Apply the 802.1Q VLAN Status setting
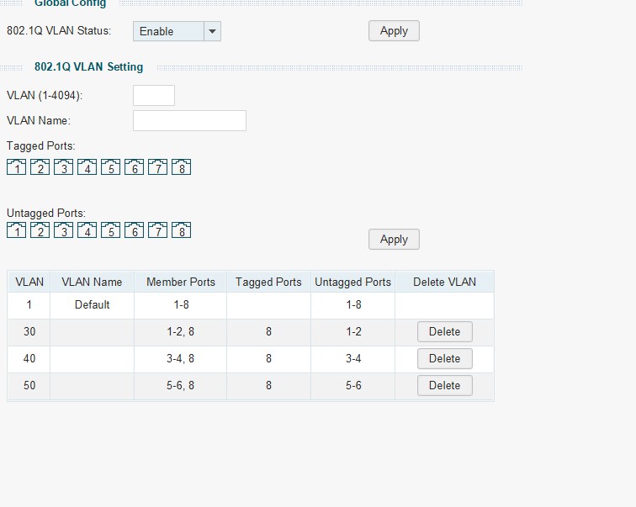636x507 pixels. click(x=394, y=31)
